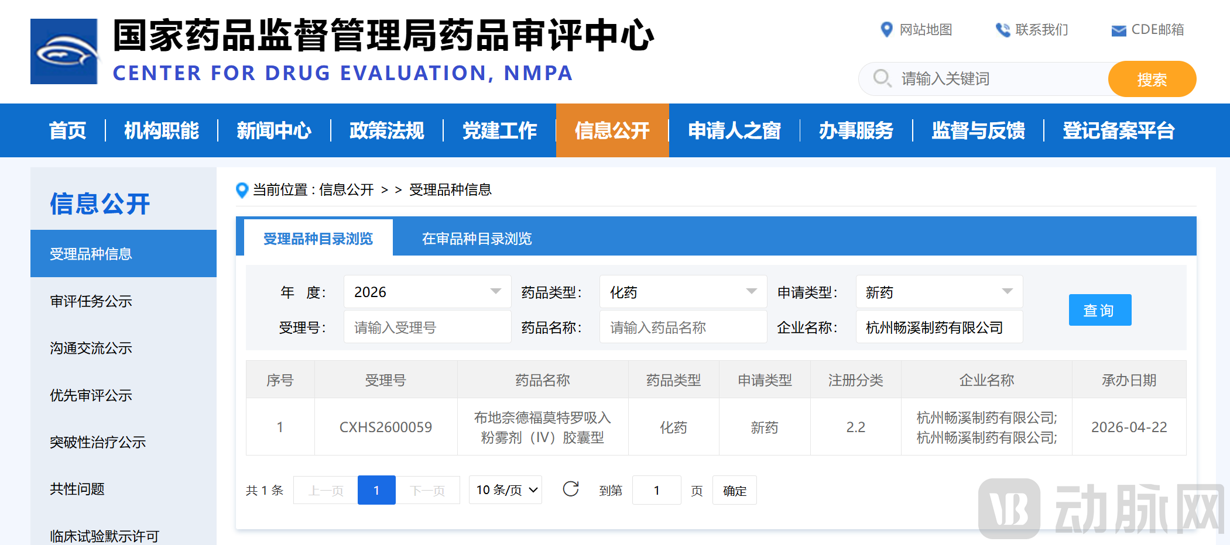Click the 确定 page jump button
The image size is (1230, 545).
pyautogui.click(x=734, y=491)
